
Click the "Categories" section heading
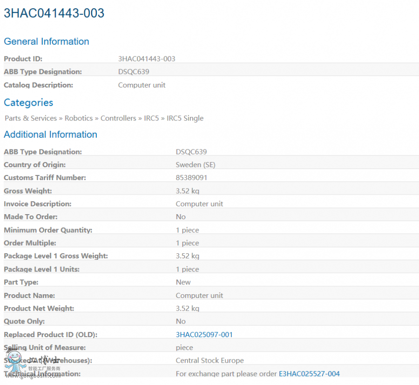pyautogui.click(x=28, y=102)
